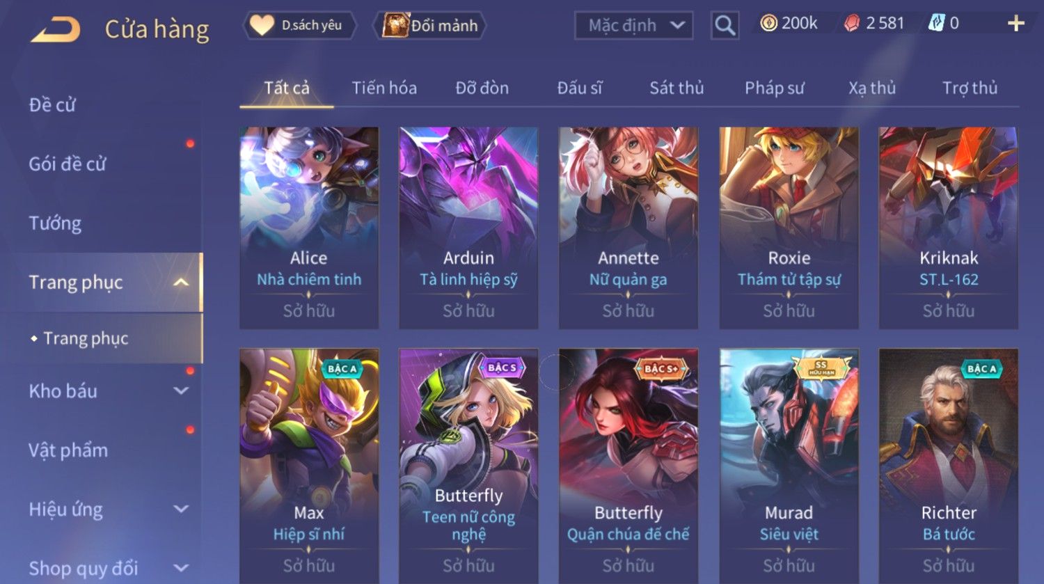The image size is (1044, 584).
Task: Select the Alice Nhà chiêm tinh skin card
Action: click(309, 228)
